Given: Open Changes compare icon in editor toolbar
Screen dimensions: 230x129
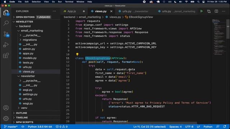Looking at the screenshot, I should (x=209, y=11).
